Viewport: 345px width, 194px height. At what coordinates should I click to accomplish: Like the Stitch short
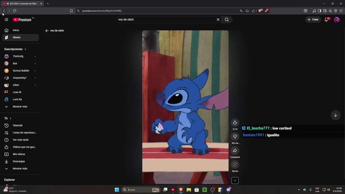coord(235,123)
